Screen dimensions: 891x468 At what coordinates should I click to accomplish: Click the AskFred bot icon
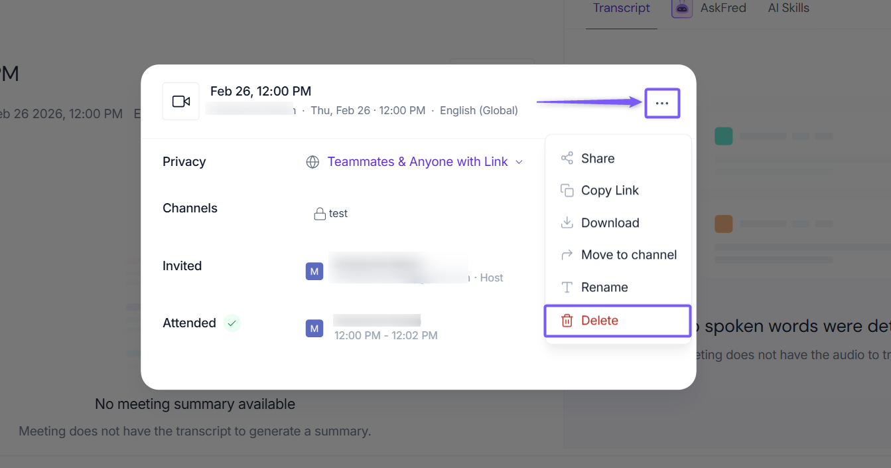[x=682, y=9]
